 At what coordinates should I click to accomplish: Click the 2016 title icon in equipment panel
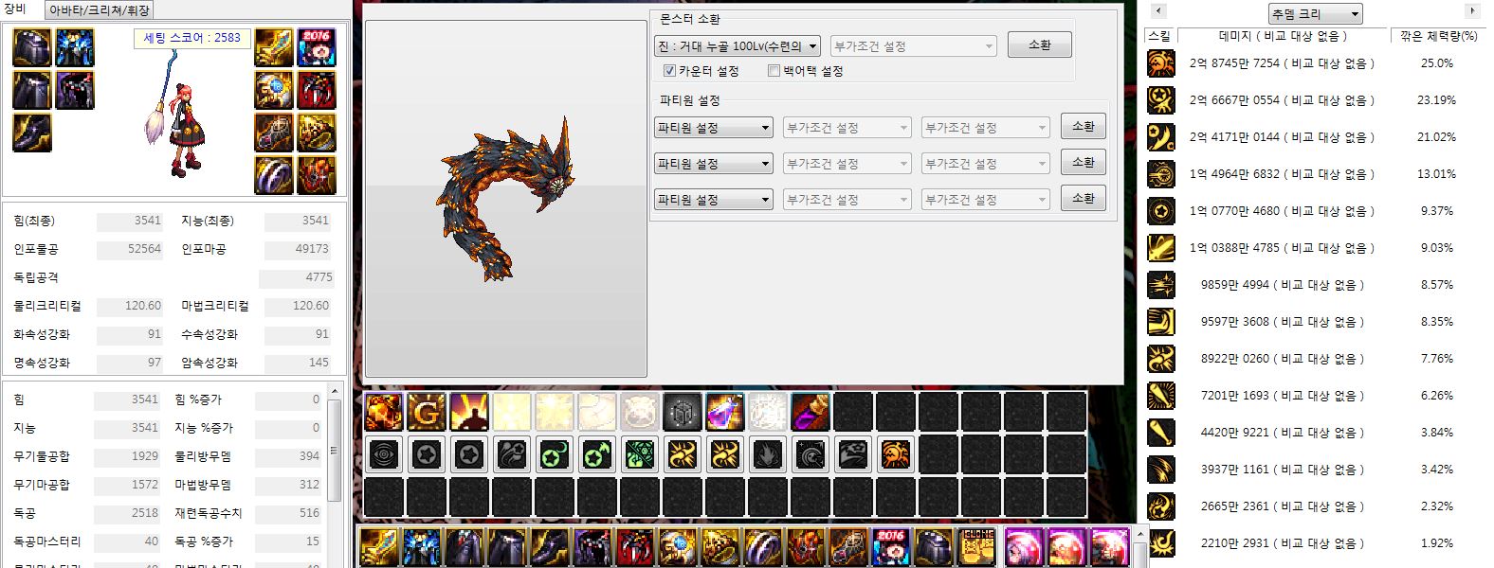tap(317, 47)
